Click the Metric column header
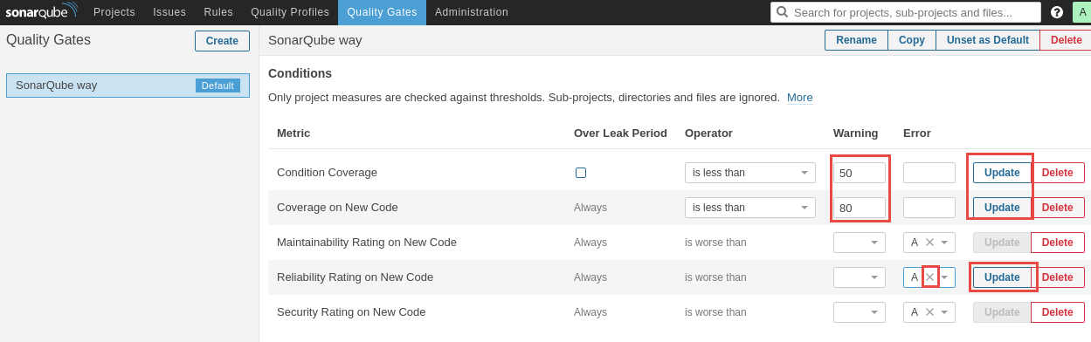 [293, 133]
